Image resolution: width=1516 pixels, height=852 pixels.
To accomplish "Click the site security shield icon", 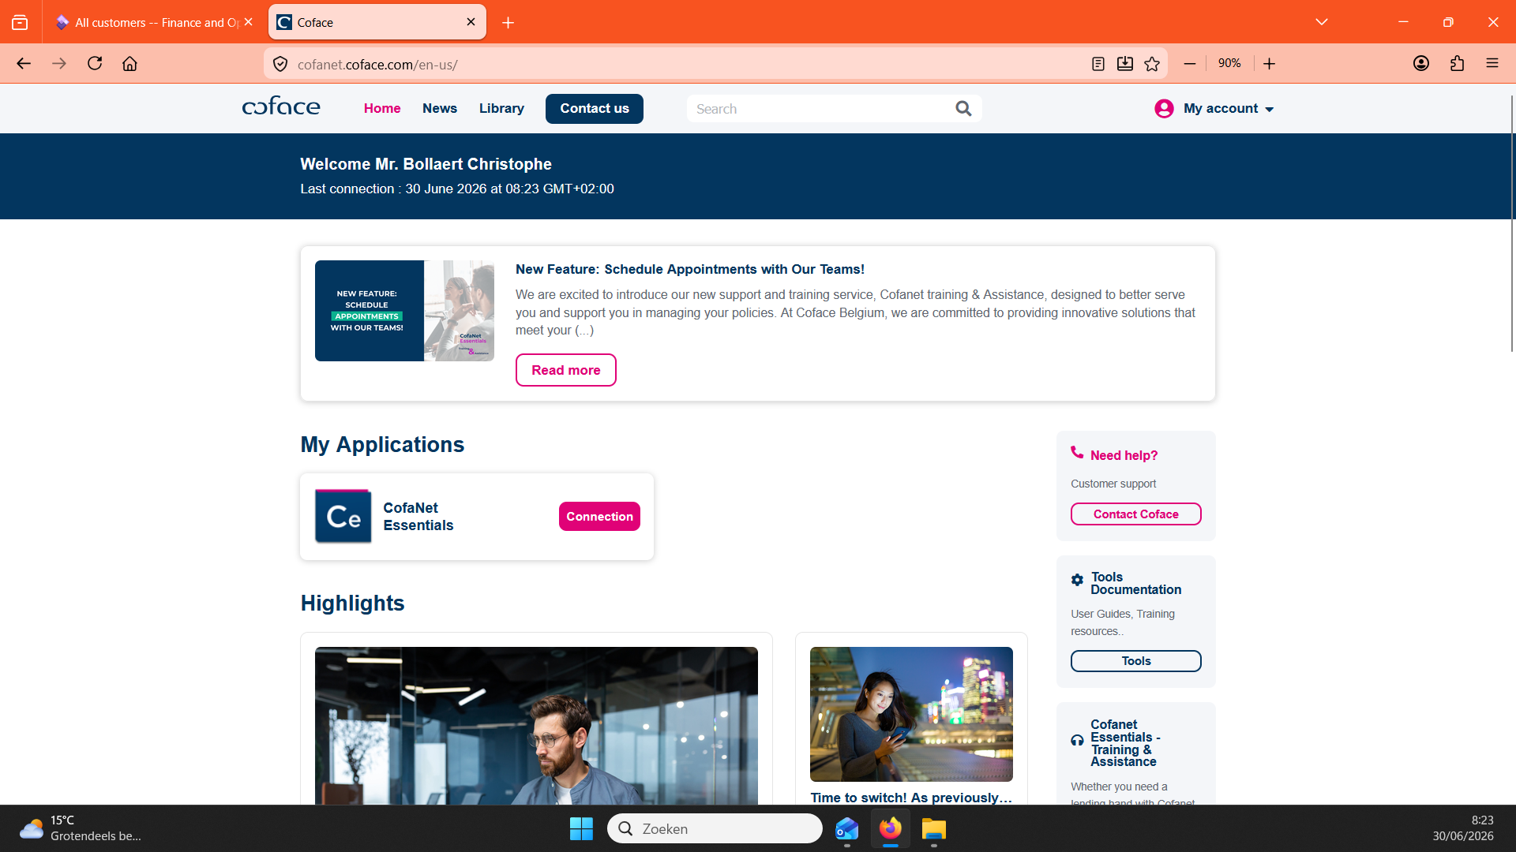I will point(280,64).
